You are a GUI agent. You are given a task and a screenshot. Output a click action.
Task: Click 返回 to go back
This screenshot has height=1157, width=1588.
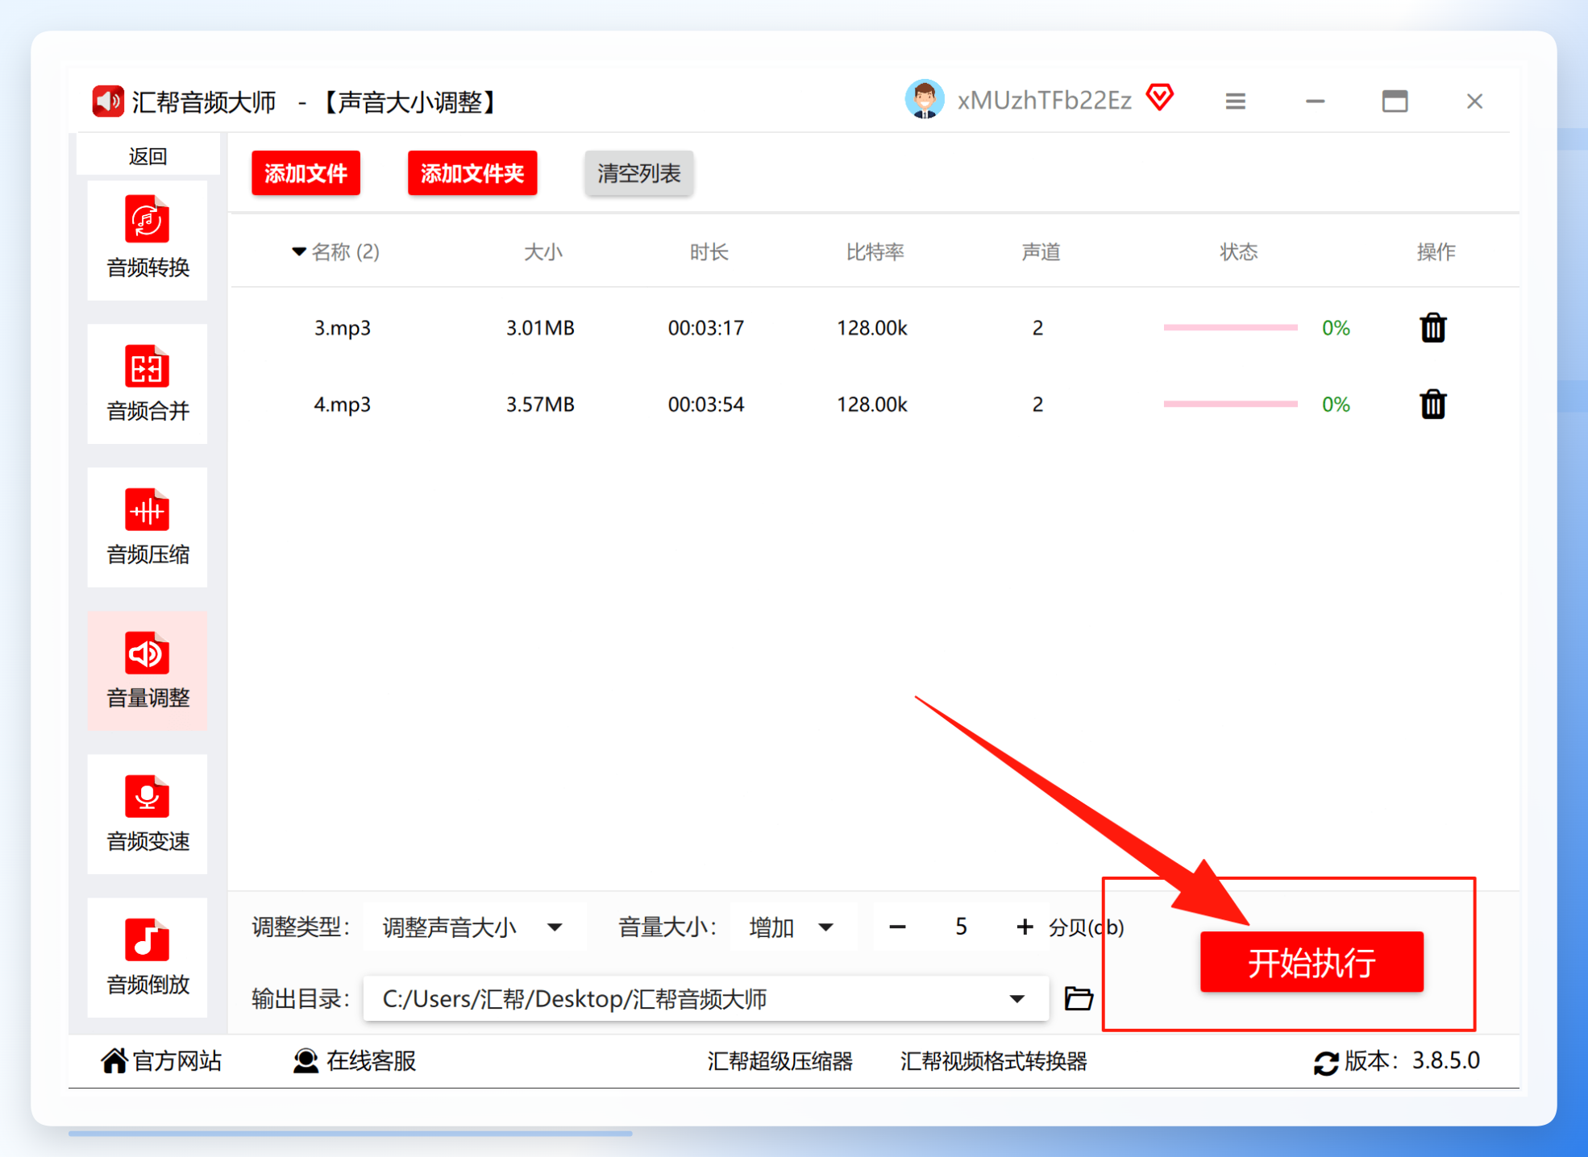tap(148, 156)
